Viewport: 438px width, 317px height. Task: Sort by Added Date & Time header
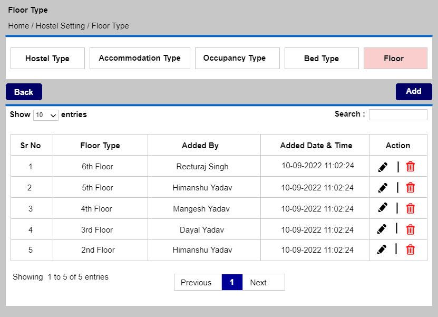click(x=315, y=145)
